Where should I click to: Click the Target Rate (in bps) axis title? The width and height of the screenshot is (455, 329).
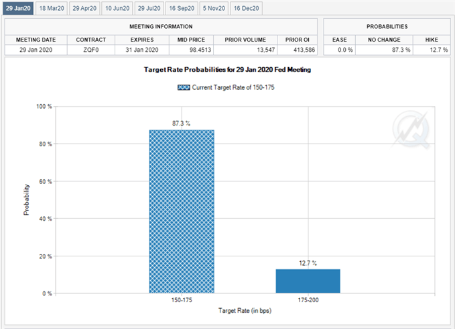245,311
